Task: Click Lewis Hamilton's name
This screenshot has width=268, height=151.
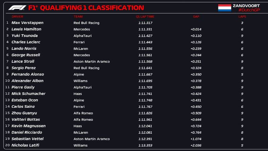Action: [26, 29]
